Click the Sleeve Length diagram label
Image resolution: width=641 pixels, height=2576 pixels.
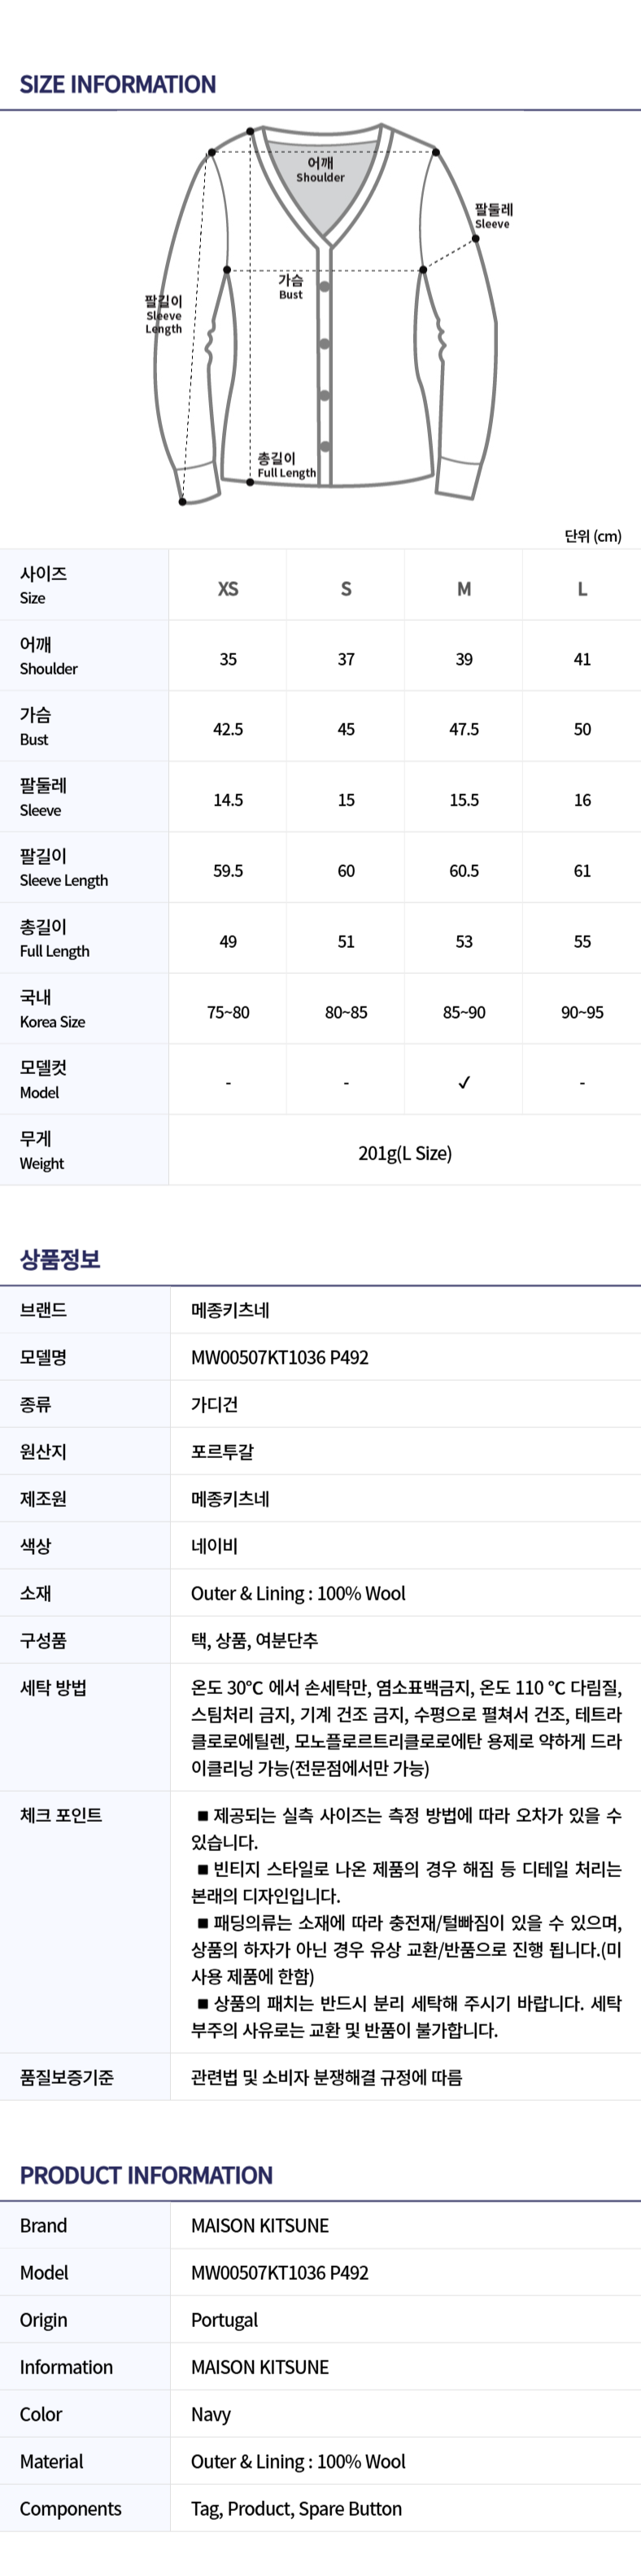click(x=164, y=314)
